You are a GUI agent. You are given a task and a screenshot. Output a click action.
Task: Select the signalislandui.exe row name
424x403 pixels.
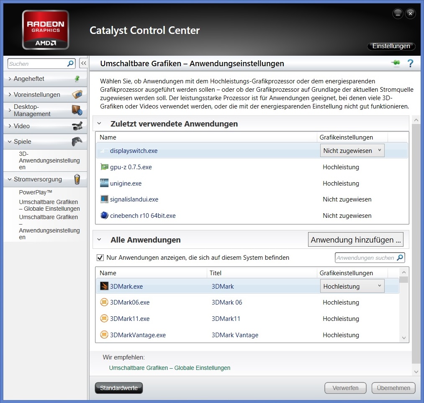[x=134, y=199]
